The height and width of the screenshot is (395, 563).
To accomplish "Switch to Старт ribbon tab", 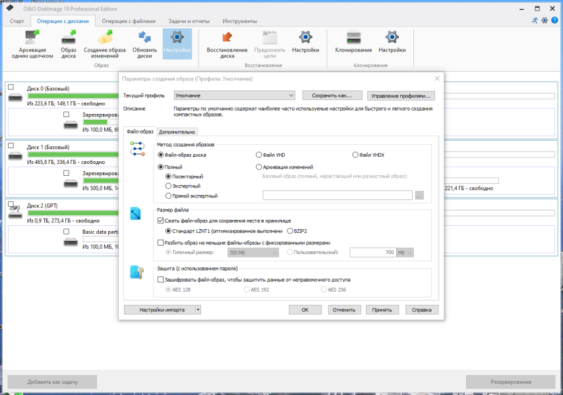I will [x=17, y=21].
